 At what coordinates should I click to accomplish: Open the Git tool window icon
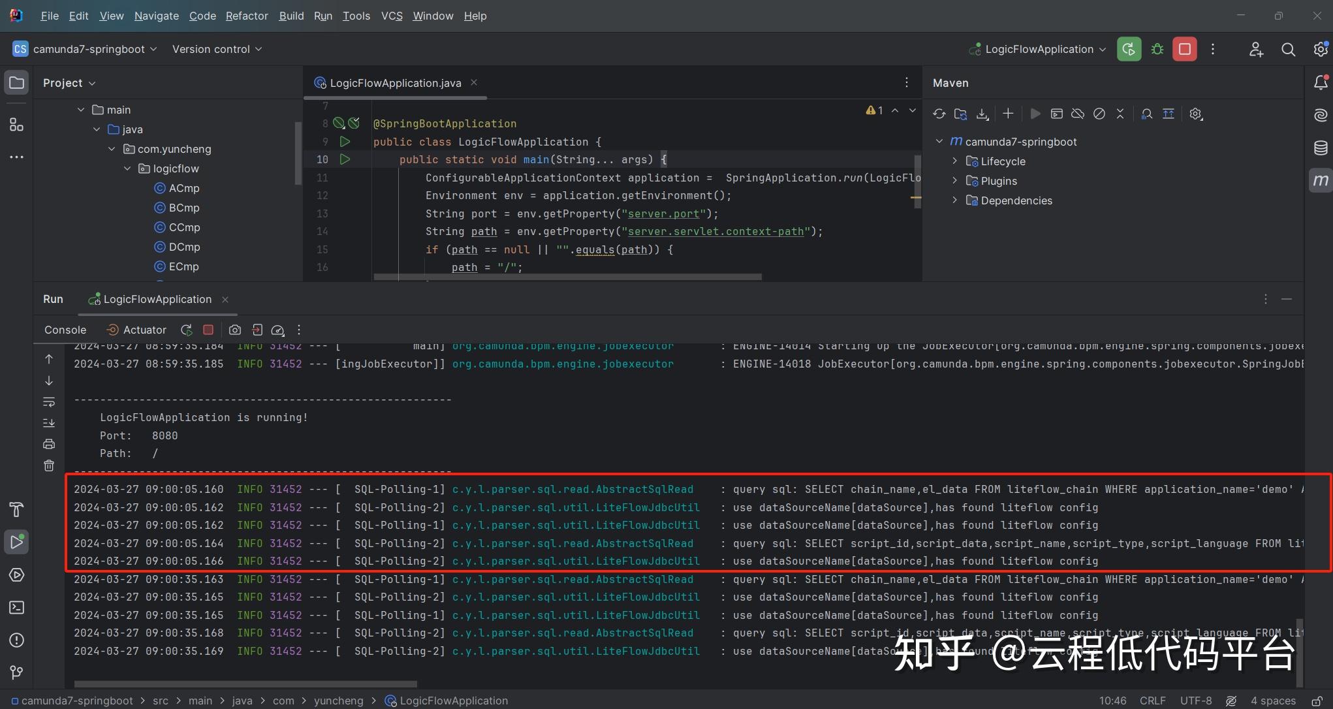point(16,672)
